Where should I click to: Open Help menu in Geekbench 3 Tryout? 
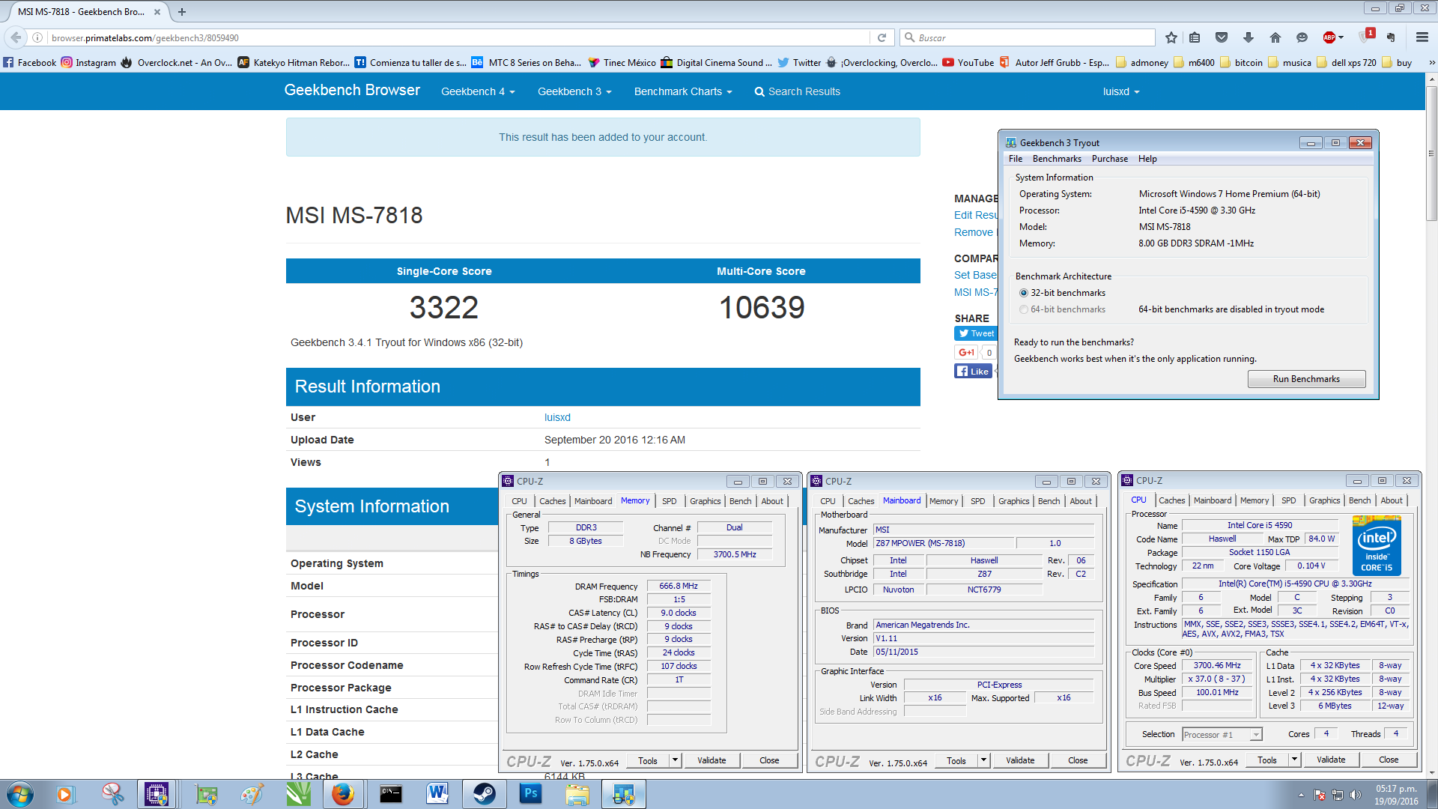1147,159
